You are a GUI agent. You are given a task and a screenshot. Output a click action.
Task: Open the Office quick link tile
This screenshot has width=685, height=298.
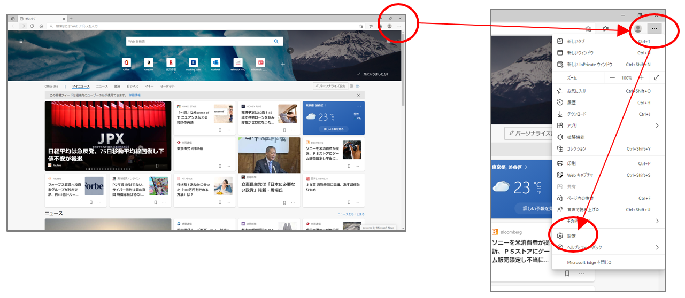click(x=126, y=64)
